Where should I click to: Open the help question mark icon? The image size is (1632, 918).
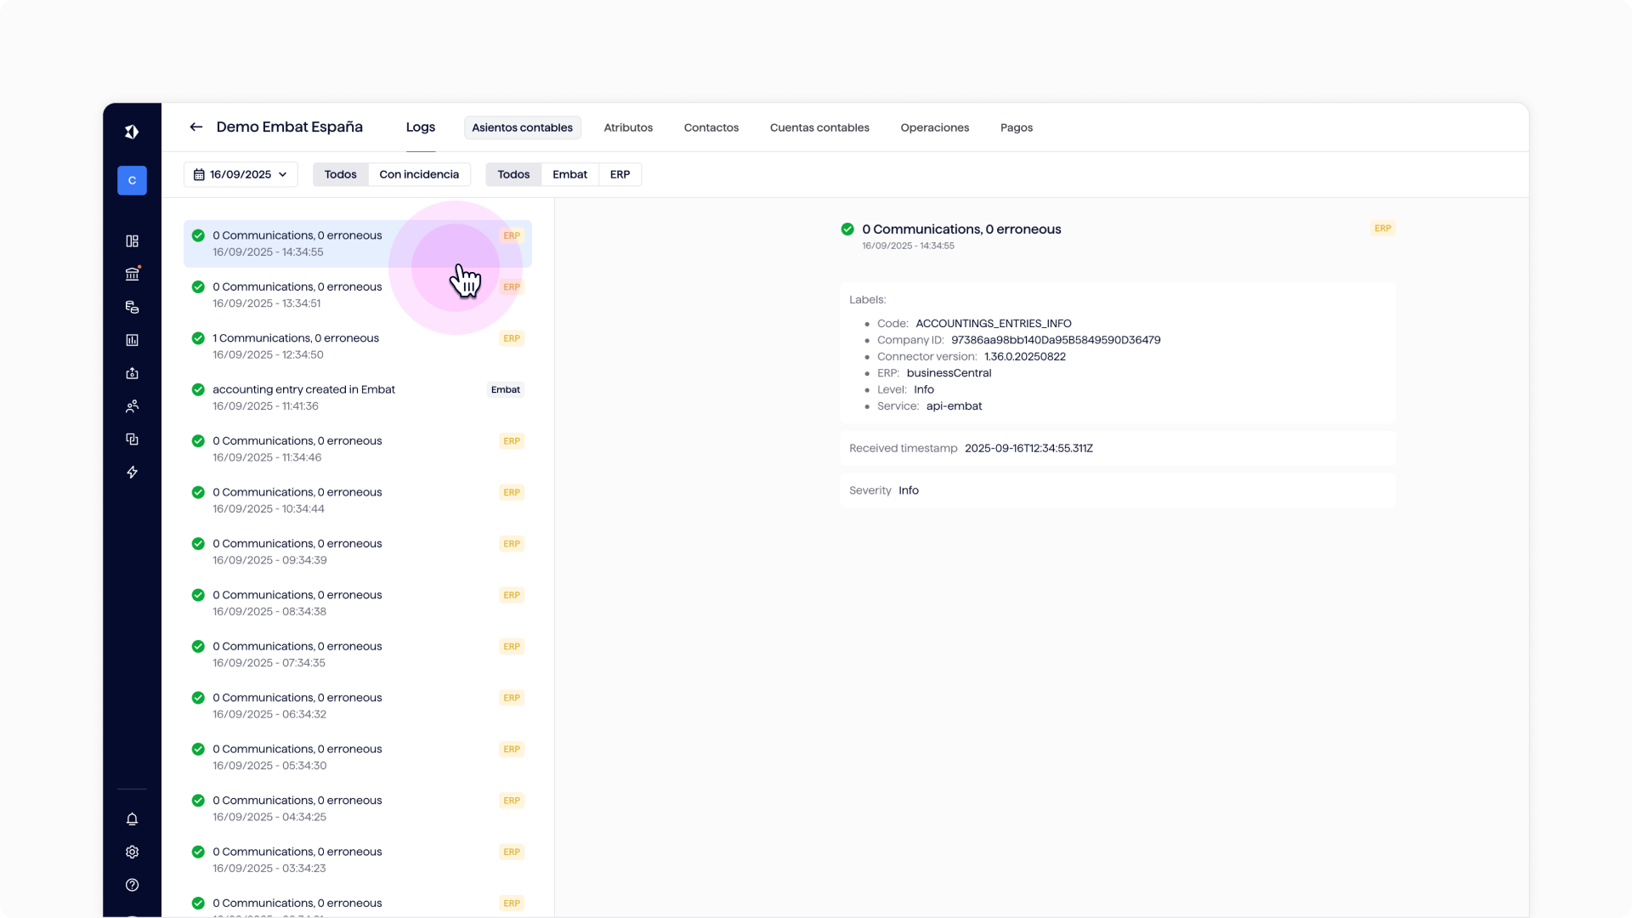(x=132, y=886)
